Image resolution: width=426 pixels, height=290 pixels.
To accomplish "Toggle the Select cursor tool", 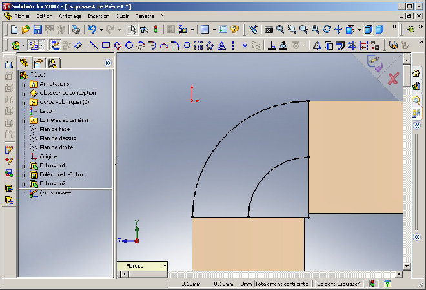I will point(133,29).
